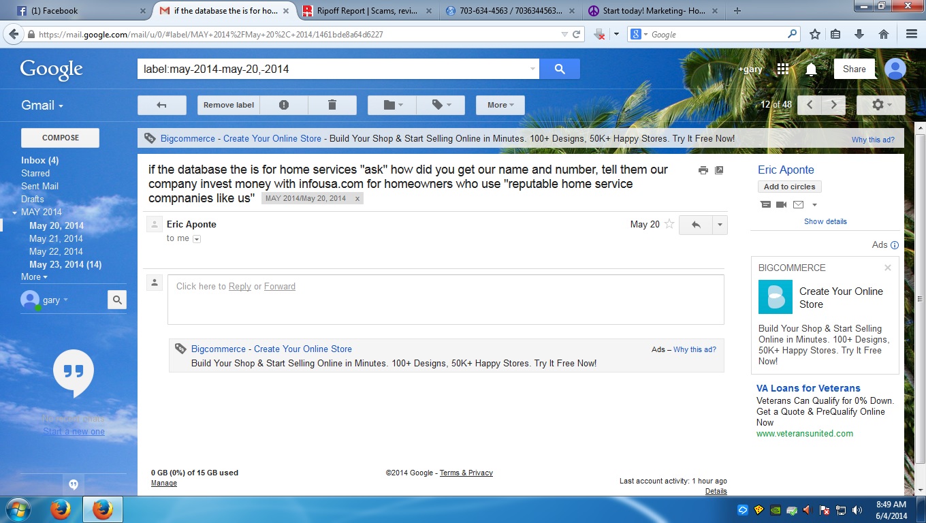This screenshot has width=926, height=523.
Task: Click the blue Gmail search magnifier button
Action: (x=560, y=69)
